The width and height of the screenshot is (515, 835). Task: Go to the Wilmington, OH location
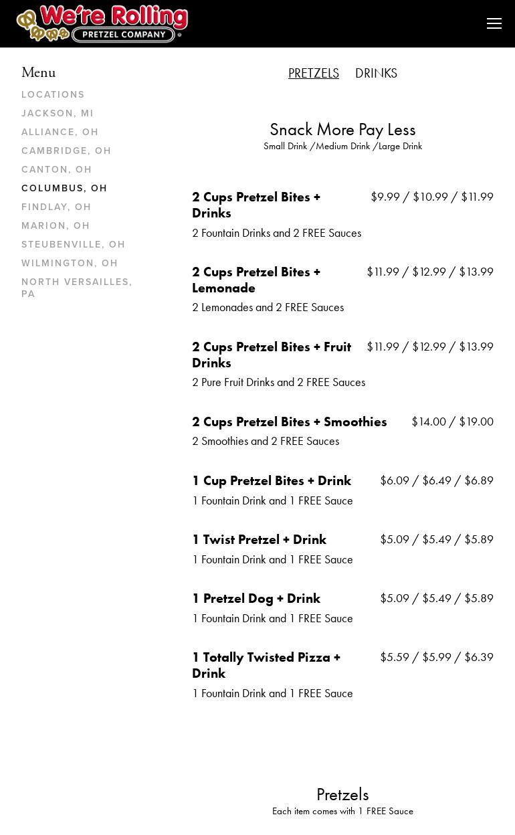(x=70, y=264)
